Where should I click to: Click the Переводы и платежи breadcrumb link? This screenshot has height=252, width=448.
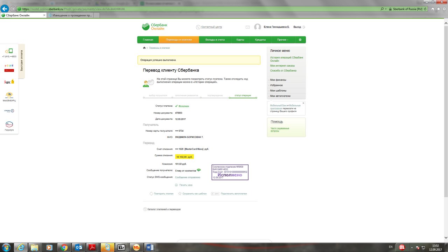[160, 48]
